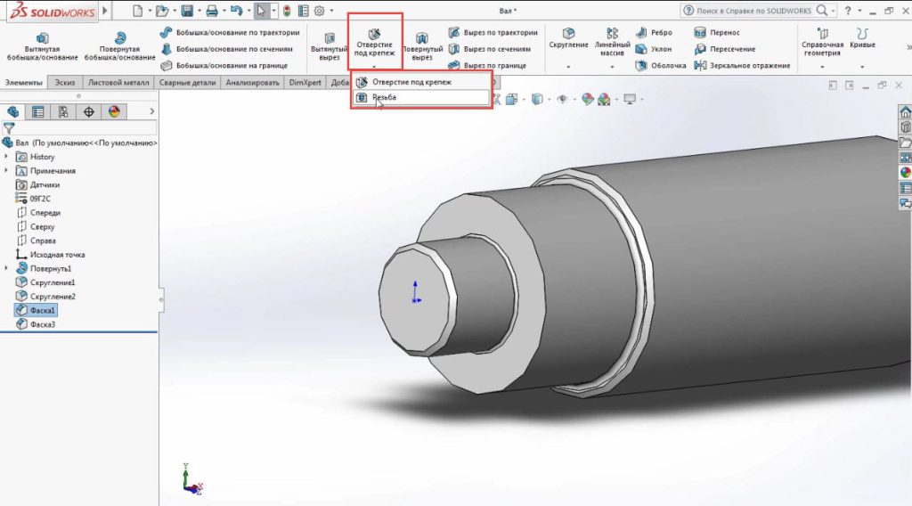The image size is (912, 506).
Task: Open the dropdown arrow under Линейный массив
Action: 612,67
